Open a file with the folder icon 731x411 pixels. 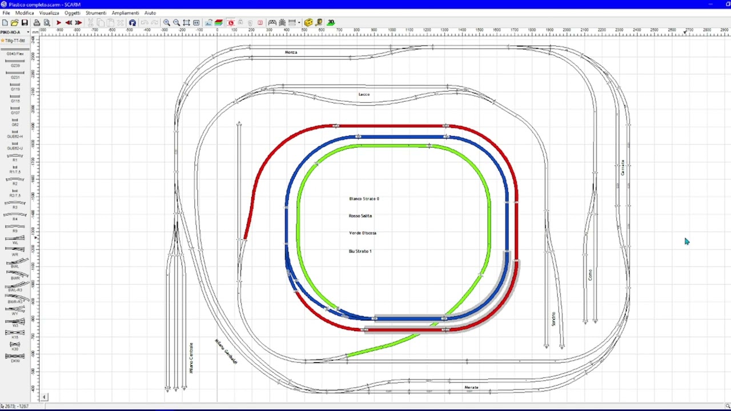pos(14,23)
